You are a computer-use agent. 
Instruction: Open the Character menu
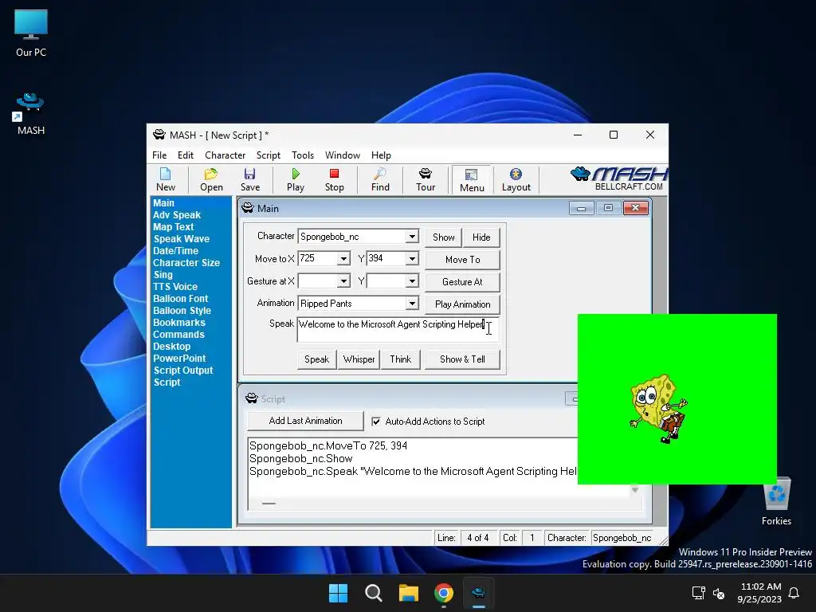[225, 155]
